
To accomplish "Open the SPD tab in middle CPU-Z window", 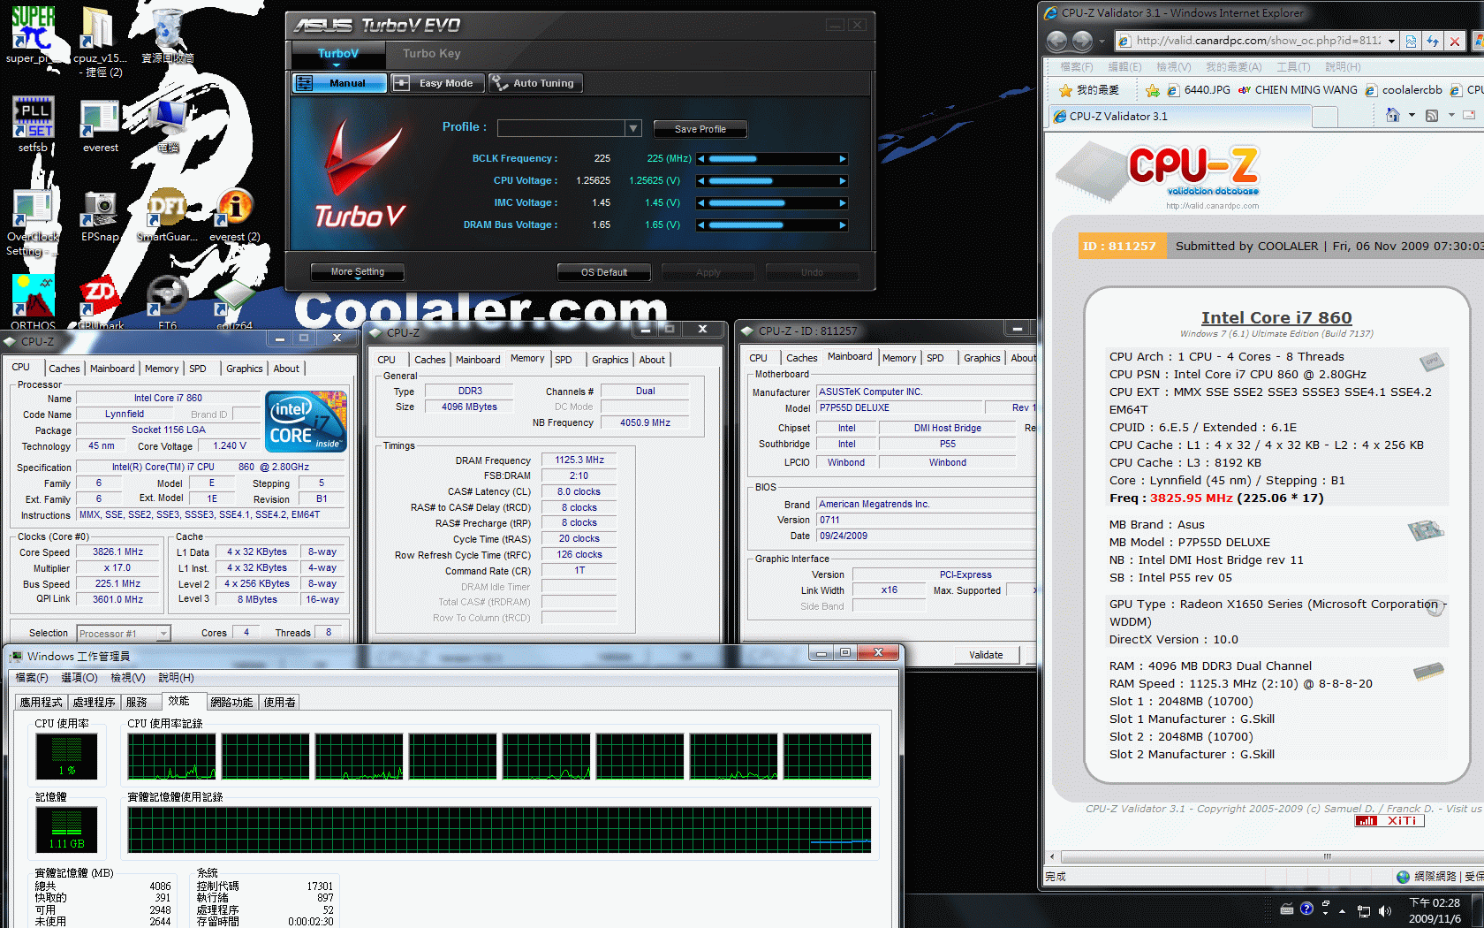I will point(564,360).
